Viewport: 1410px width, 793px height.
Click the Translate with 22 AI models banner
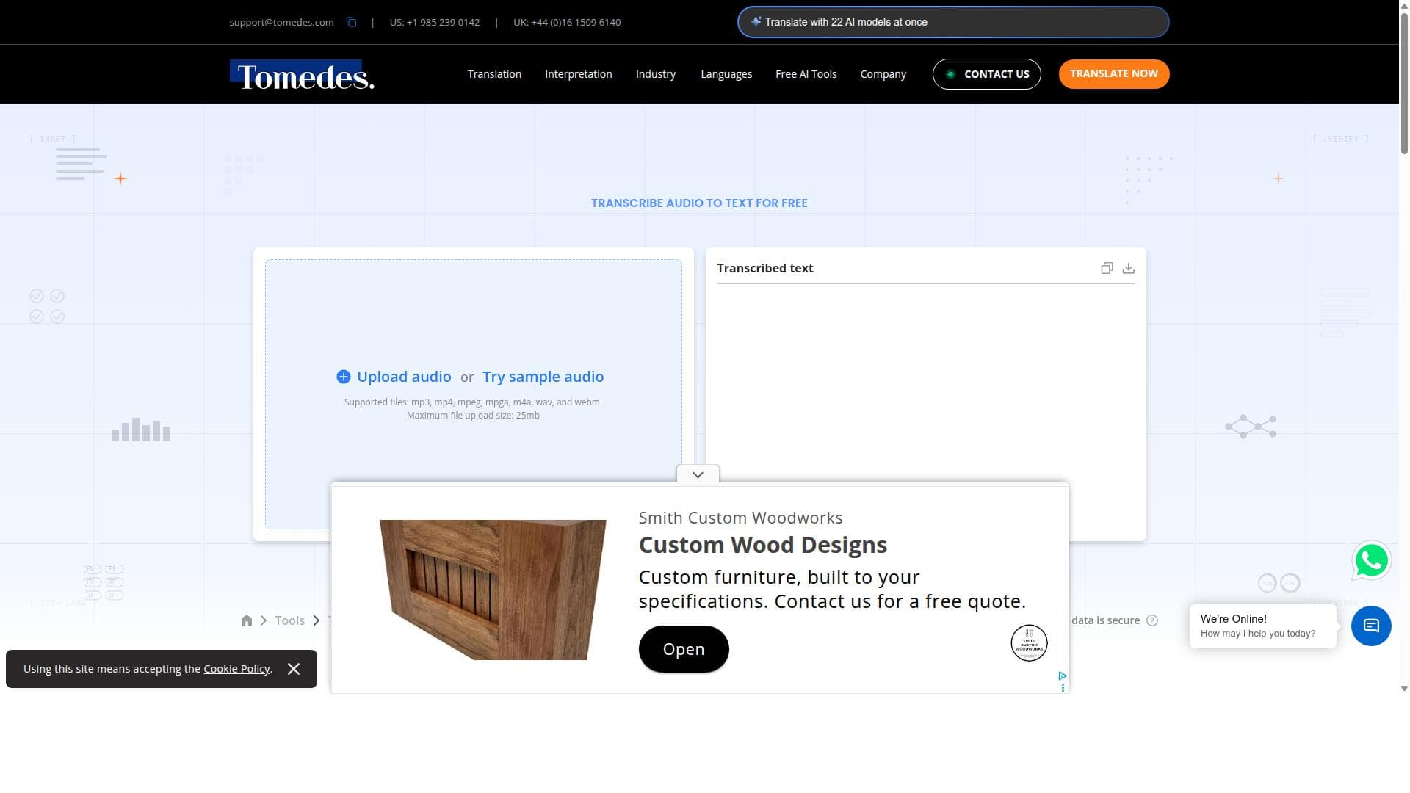952,22
